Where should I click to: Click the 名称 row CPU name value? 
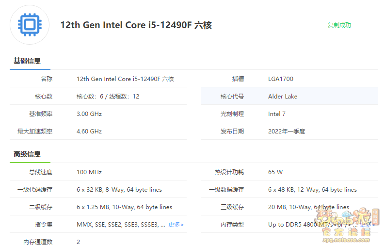(x=125, y=79)
